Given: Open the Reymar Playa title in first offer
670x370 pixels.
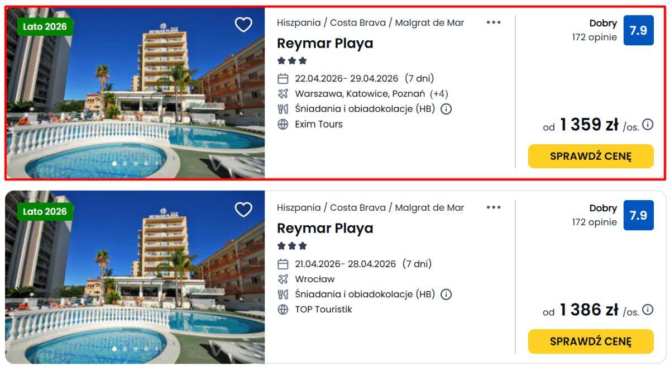Looking at the screenshot, I should tap(325, 44).
